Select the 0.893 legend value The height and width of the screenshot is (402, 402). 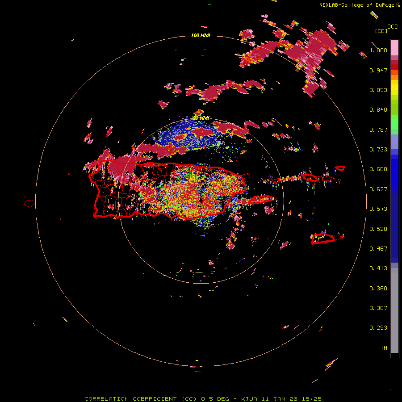coord(378,90)
